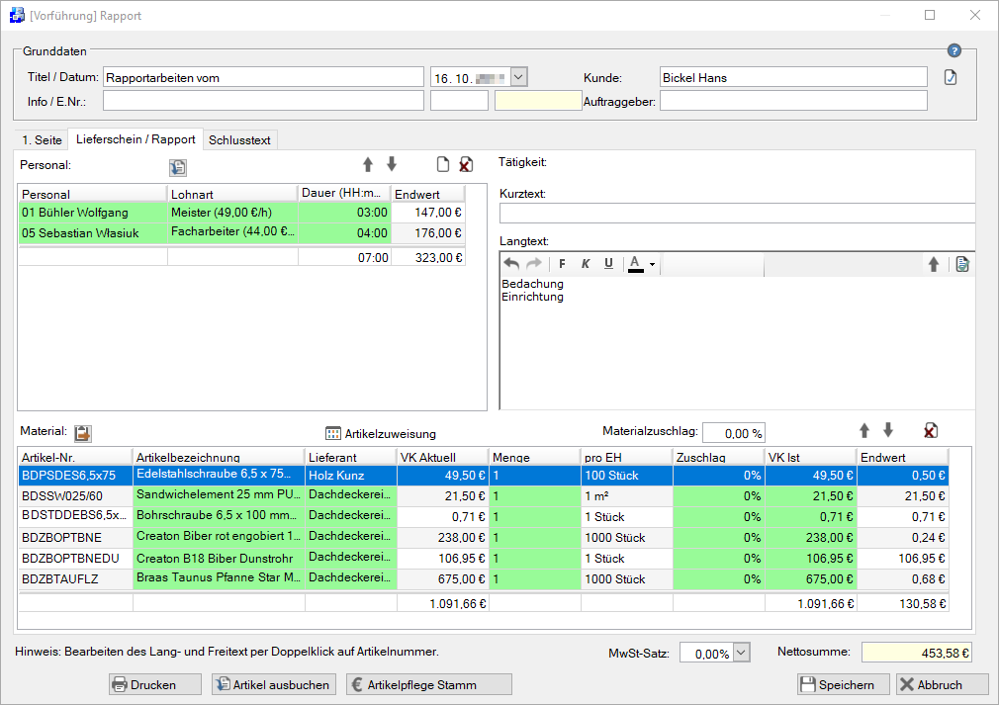This screenshot has height=705, width=999.
Task: Click the Meister (49,00 €/h) wage cell
Action: click(x=232, y=213)
